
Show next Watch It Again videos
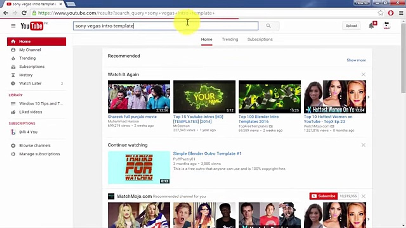pyautogui.click(x=368, y=97)
